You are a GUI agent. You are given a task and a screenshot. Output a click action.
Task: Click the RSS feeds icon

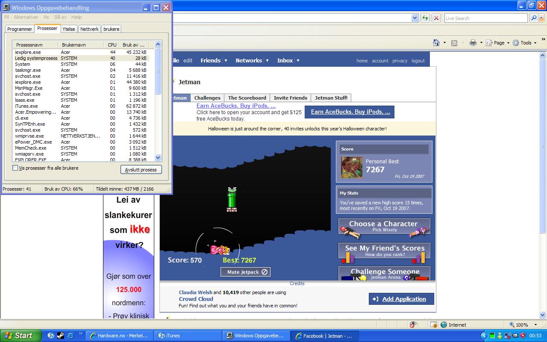[x=454, y=43]
